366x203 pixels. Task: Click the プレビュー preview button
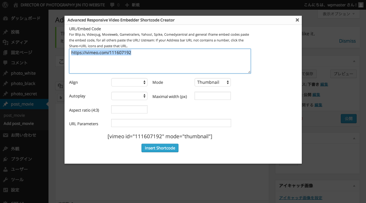click(343, 74)
